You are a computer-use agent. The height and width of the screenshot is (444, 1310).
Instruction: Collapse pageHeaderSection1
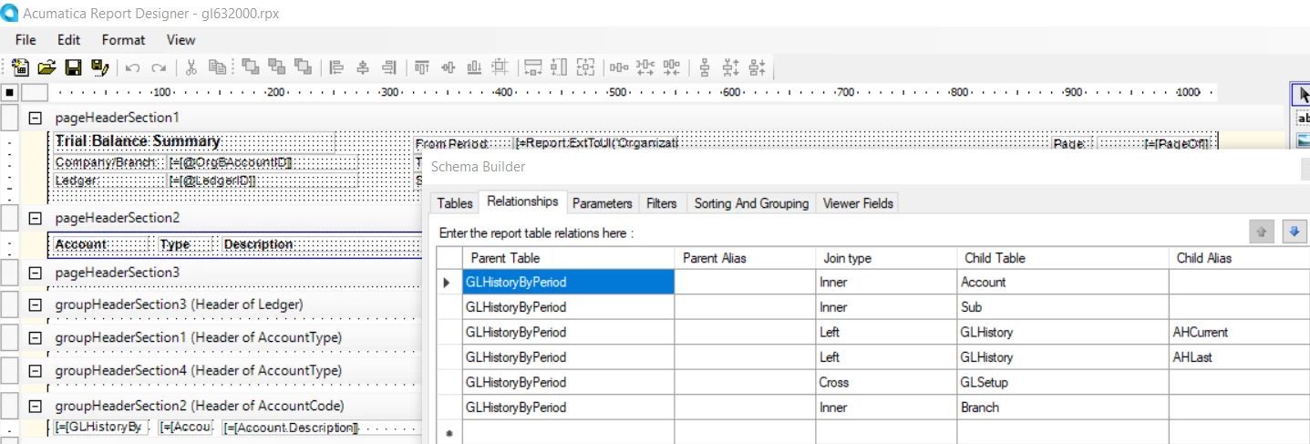pyautogui.click(x=36, y=118)
